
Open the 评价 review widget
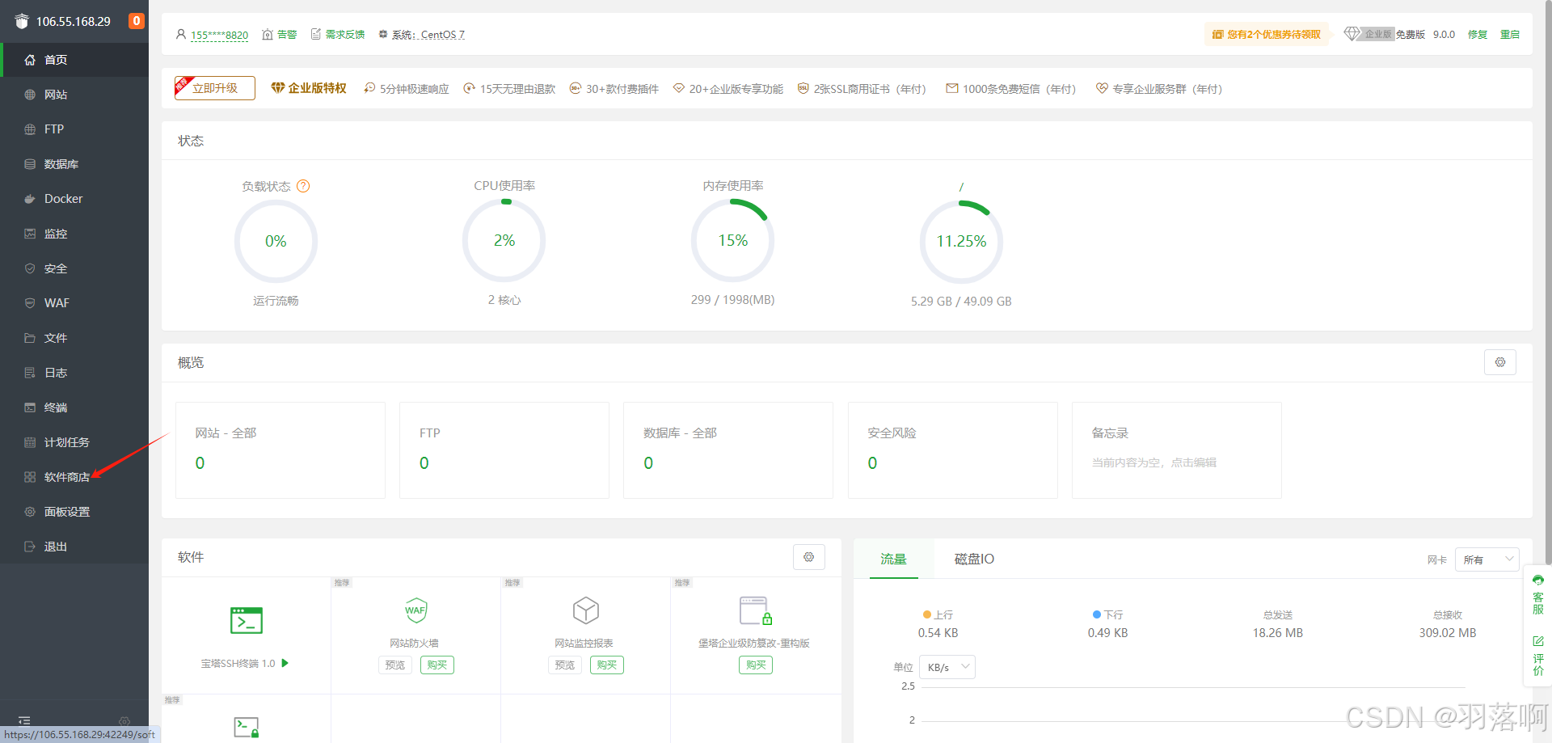[x=1537, y=656]
